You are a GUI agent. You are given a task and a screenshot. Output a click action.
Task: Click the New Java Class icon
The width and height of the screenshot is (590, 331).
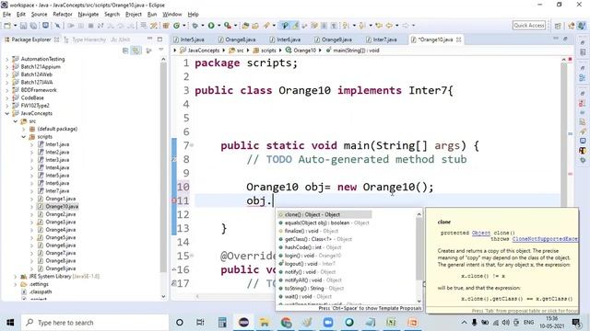click(176, 26)
